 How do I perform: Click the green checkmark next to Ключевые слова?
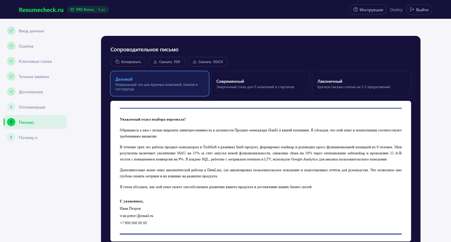tap(11, 61)
